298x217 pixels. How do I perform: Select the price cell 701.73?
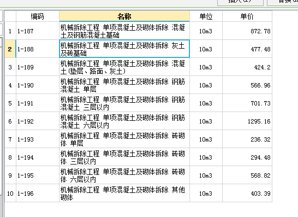247,103
